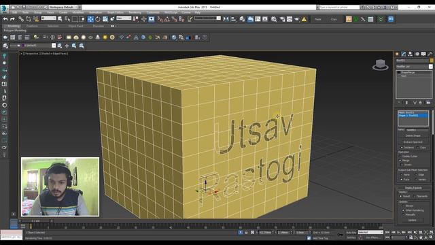Click the object color swatch beside name
Image resolution: width=435 pixels, height=245 pixels.
[x=432, y=61]
